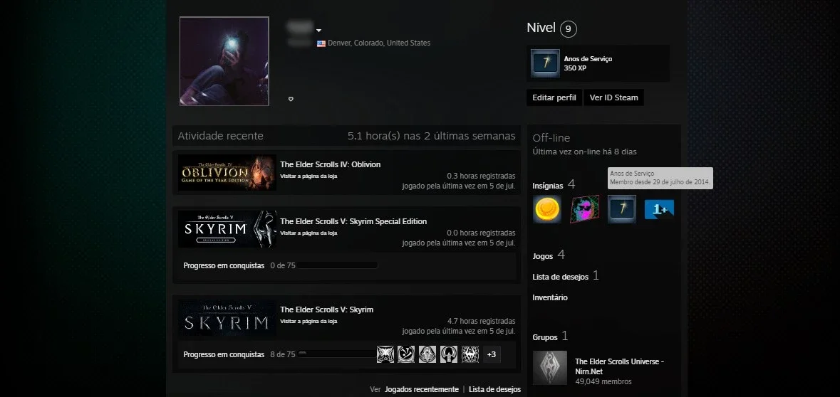840x397 pixels.
Task: Open The Elder Scrolls Universe - Nirn.Net group
Action: (620, 366)
